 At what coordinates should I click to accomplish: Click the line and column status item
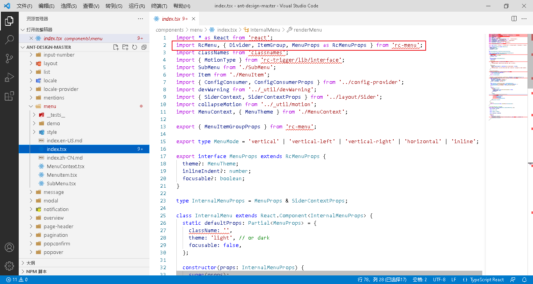pos(382,280)
